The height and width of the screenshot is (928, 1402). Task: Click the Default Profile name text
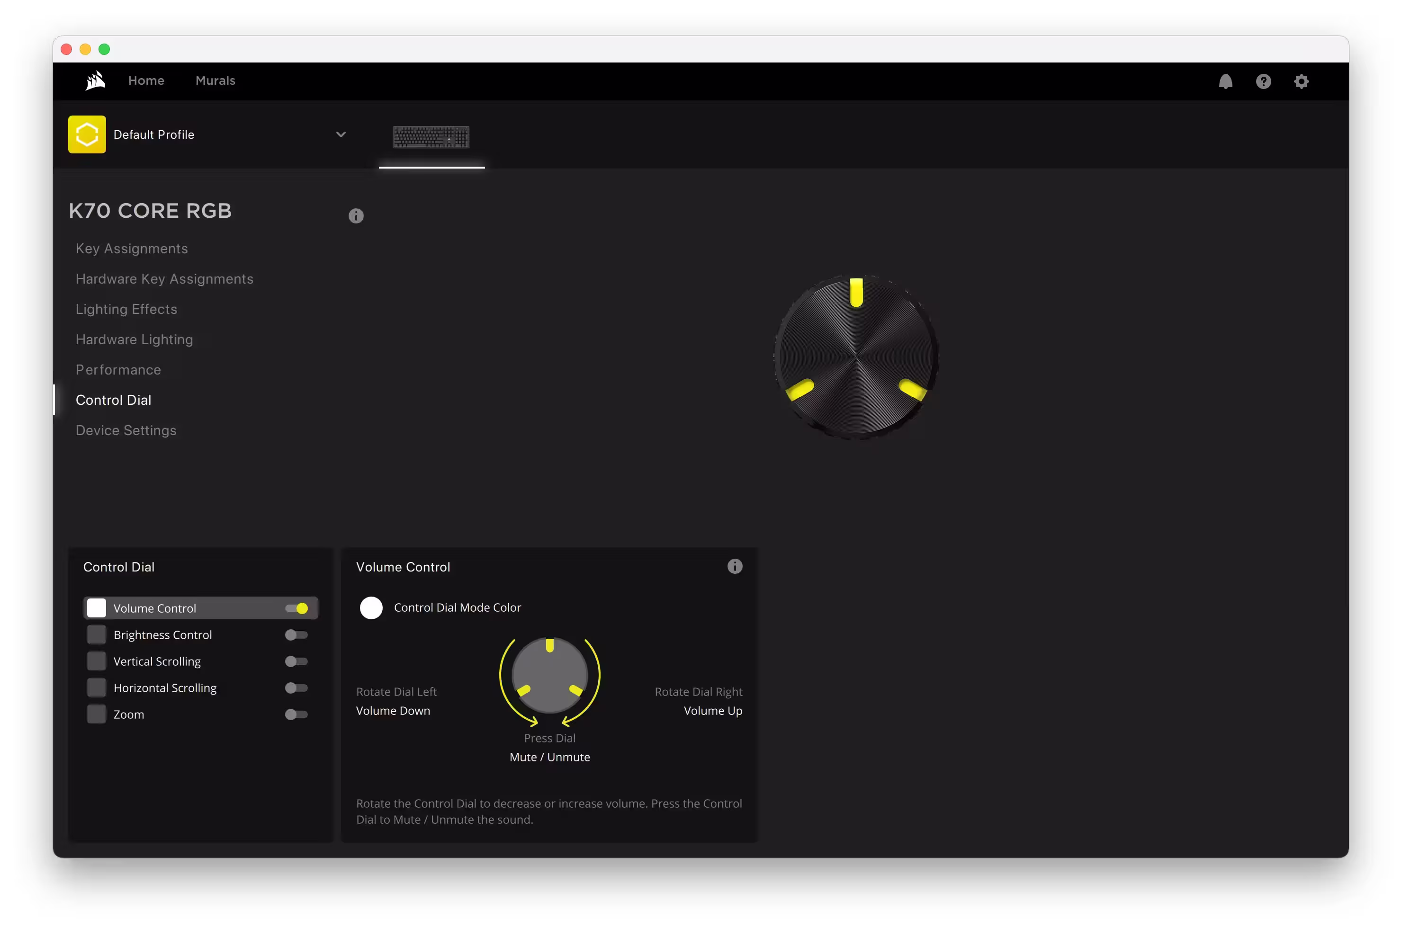(x=154, y=134)
